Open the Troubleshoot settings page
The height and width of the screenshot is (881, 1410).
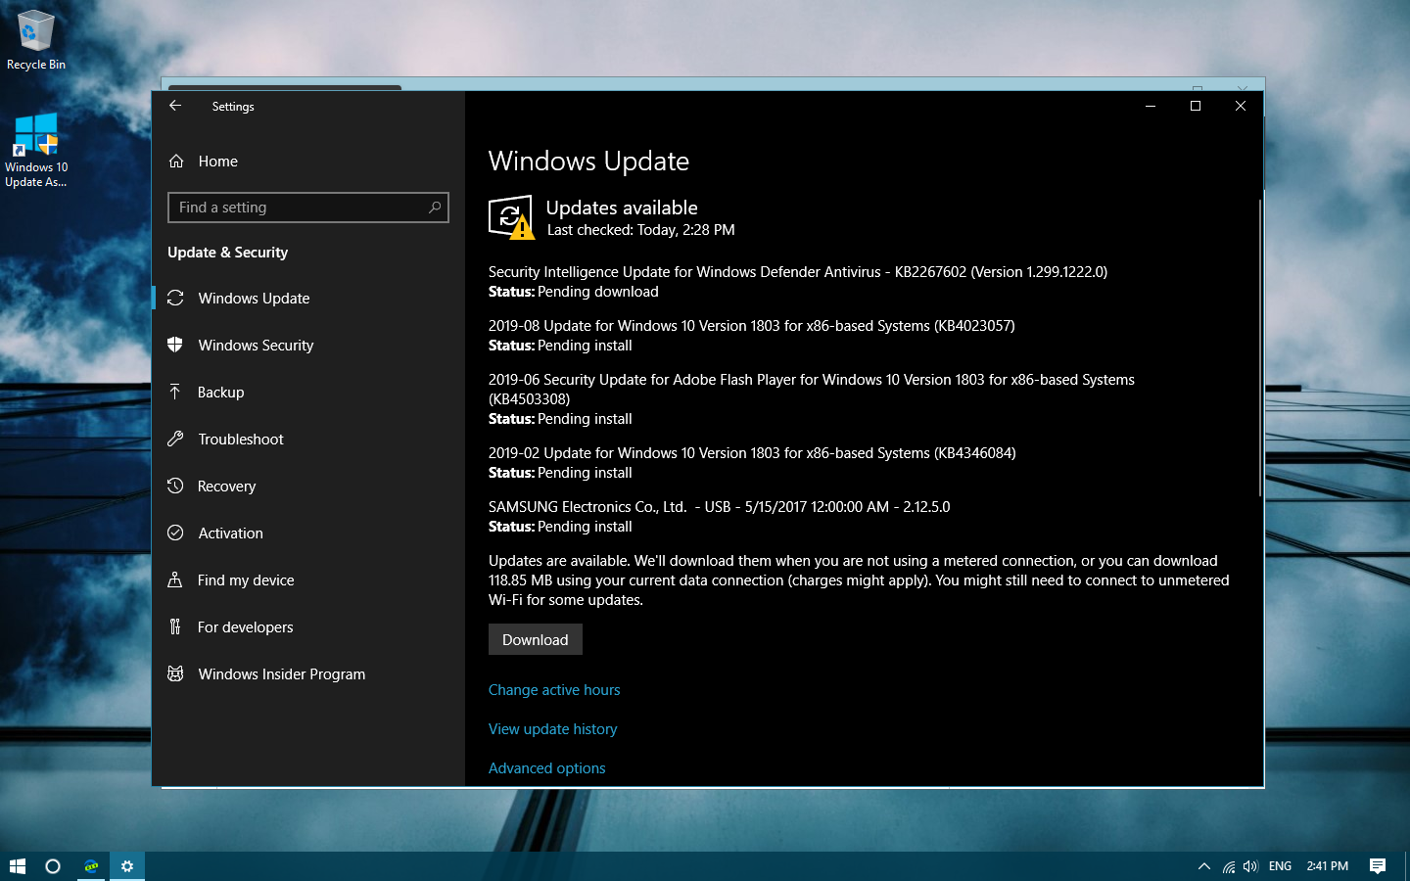[308, 439]
